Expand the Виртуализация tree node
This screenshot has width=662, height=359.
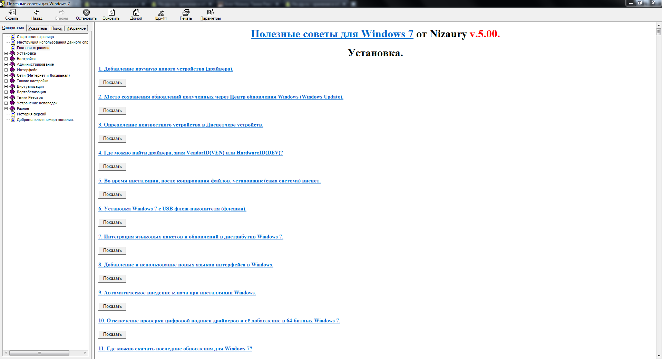coord(6,86)
